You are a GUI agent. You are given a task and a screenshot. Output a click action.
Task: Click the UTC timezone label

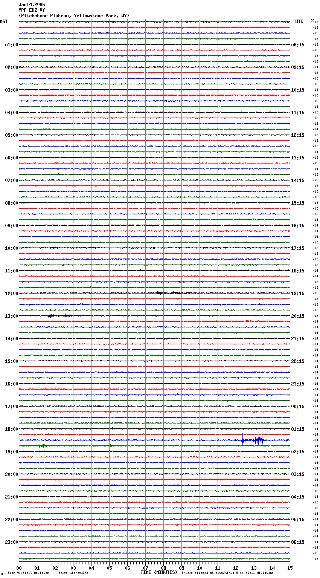299,21
